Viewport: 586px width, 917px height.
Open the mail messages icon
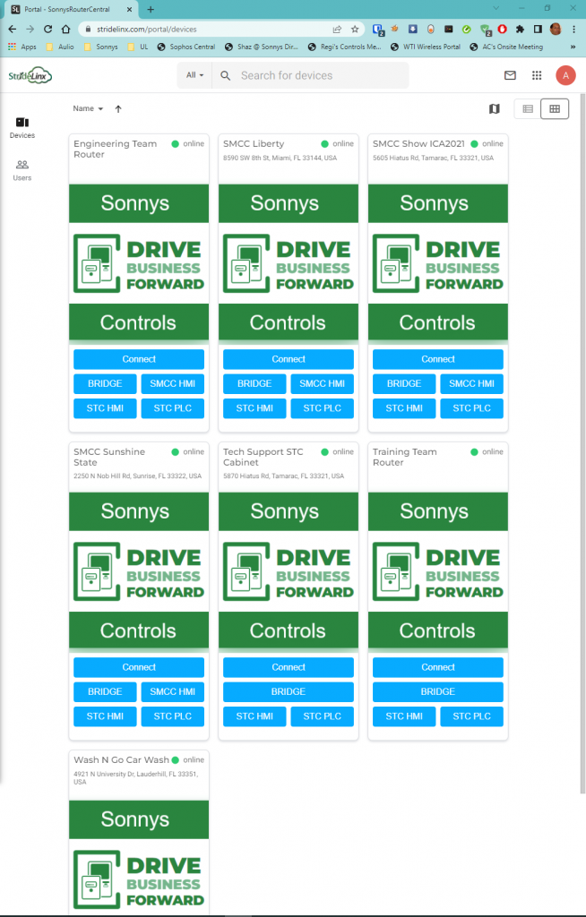510,76
